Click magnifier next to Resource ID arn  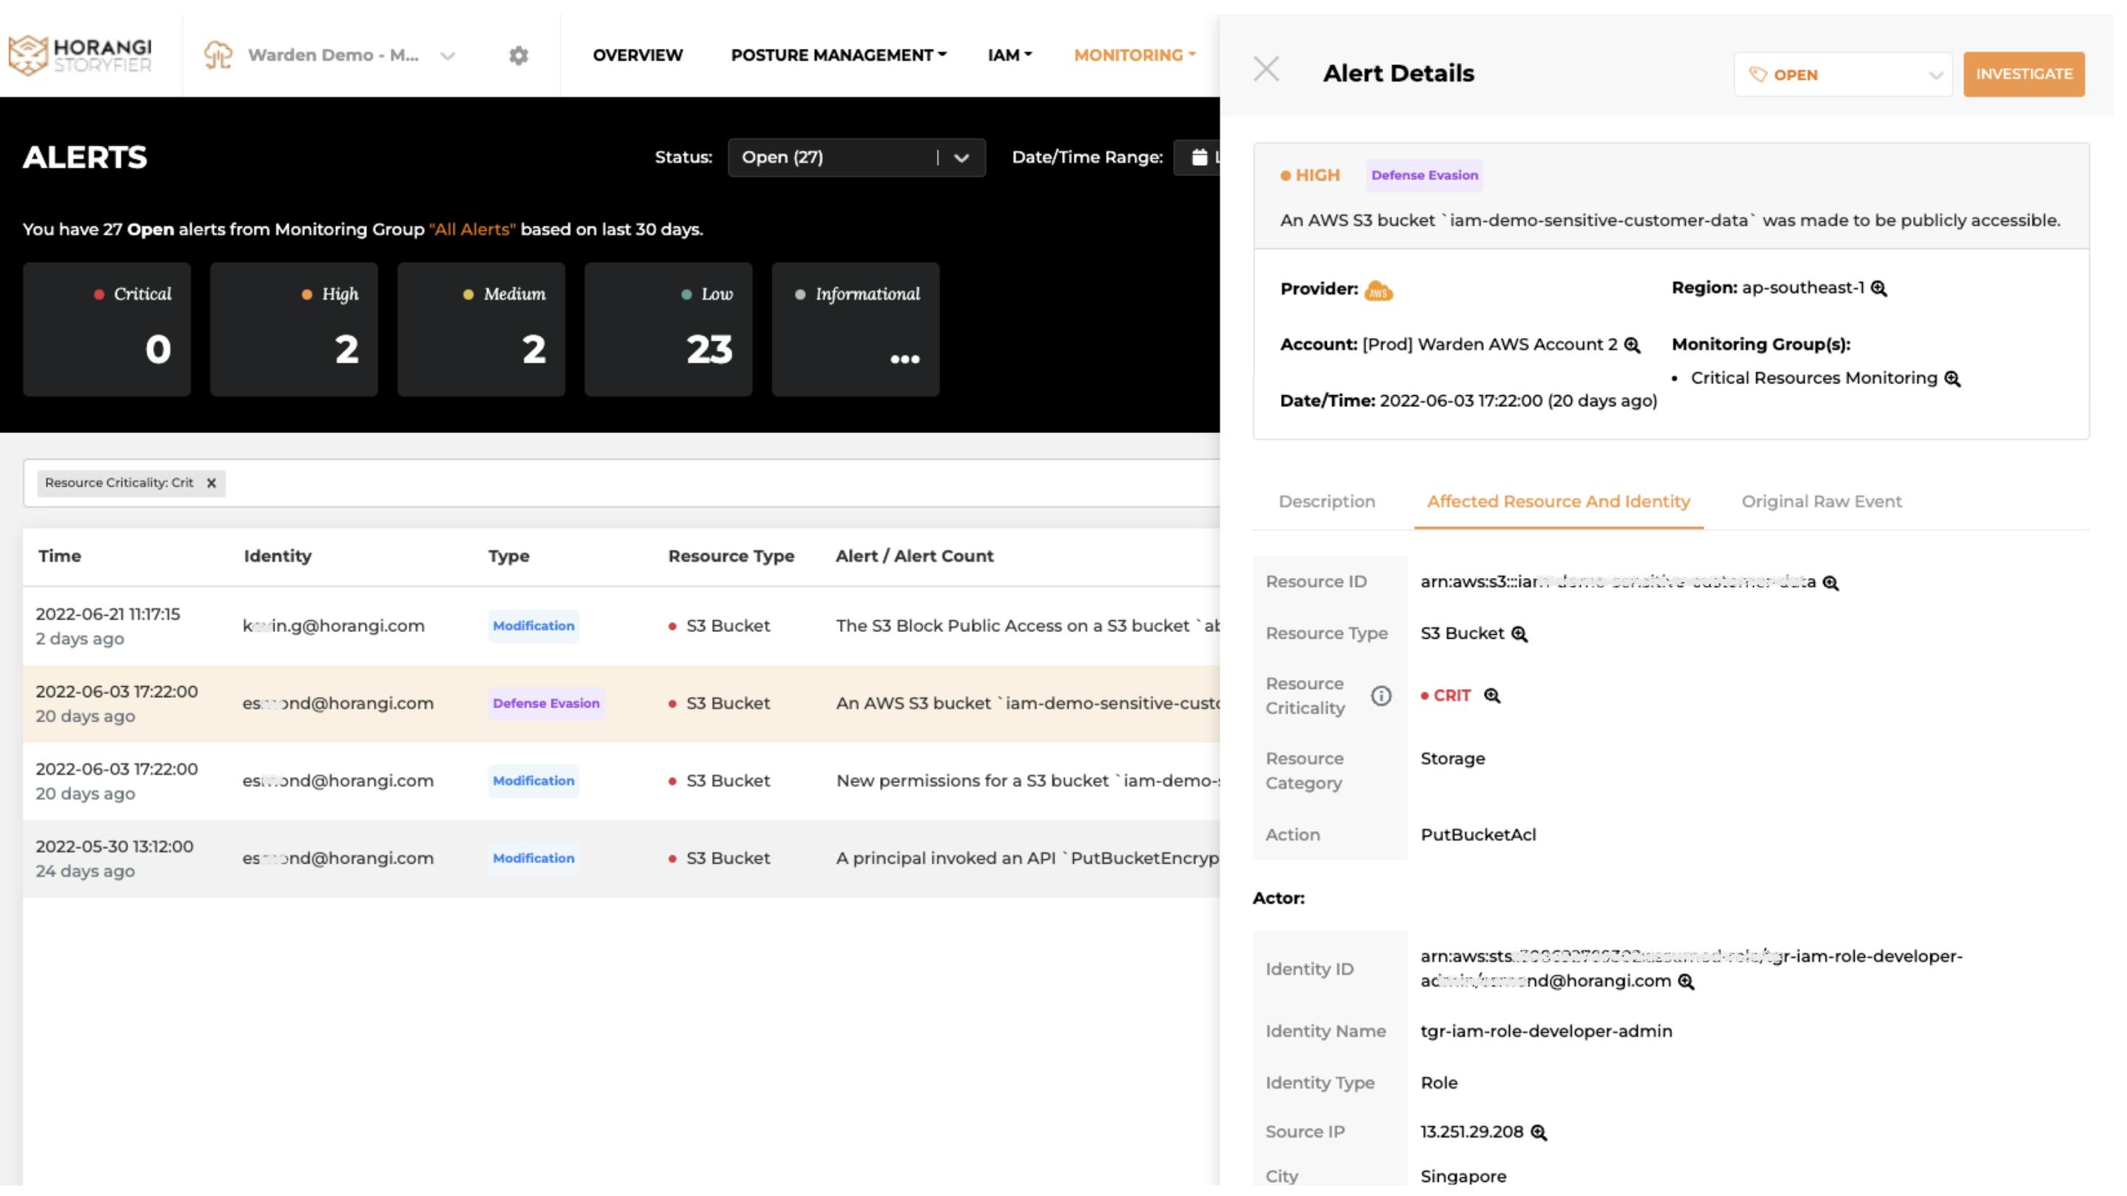click(x=1830, y=583)
